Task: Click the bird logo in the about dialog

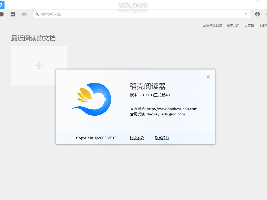Action: (91, 99)
